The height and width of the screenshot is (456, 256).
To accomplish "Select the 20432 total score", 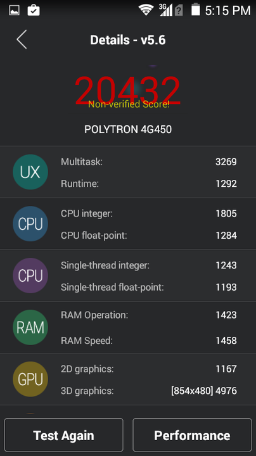I will (127, 90).
